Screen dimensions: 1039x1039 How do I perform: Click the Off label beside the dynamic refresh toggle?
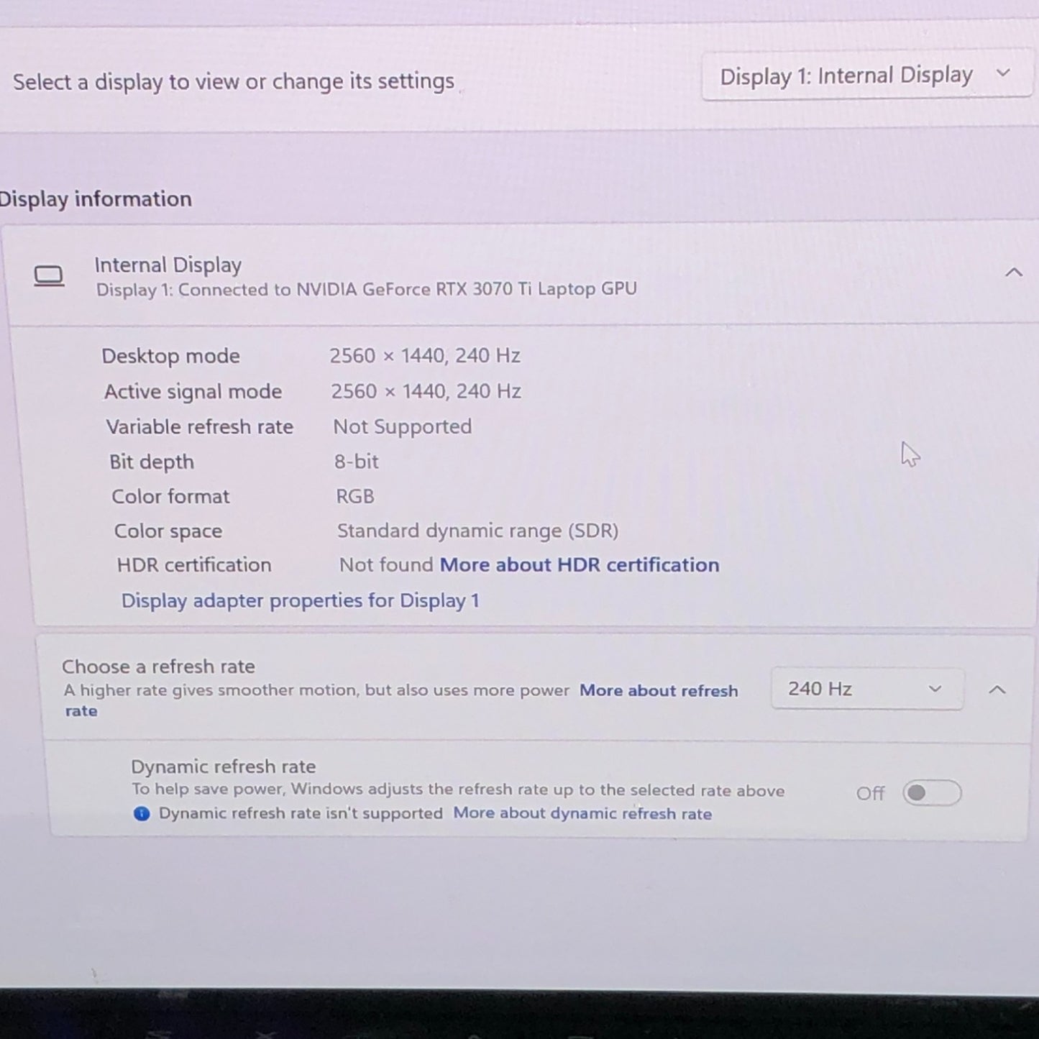870,794
